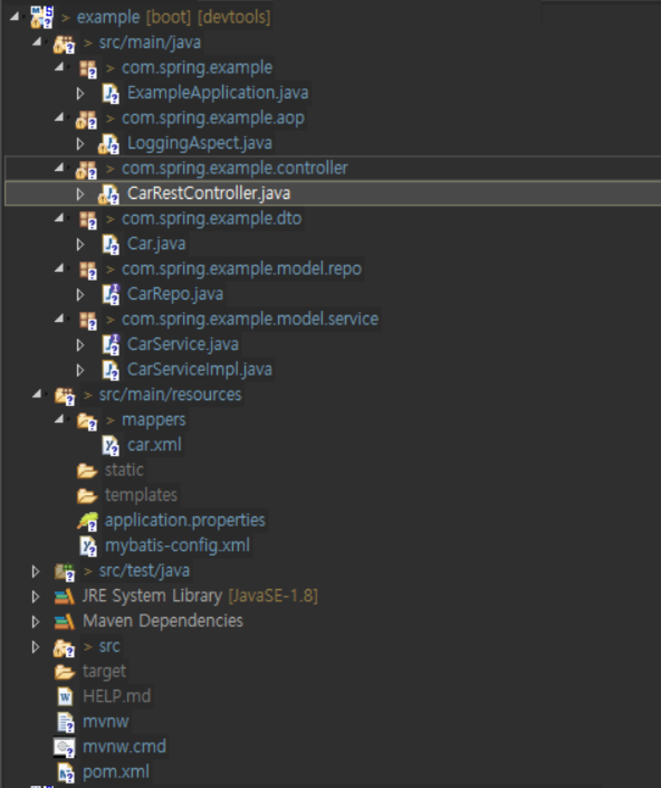Click the ExampleApplication.java file icon

pos(111,94)
